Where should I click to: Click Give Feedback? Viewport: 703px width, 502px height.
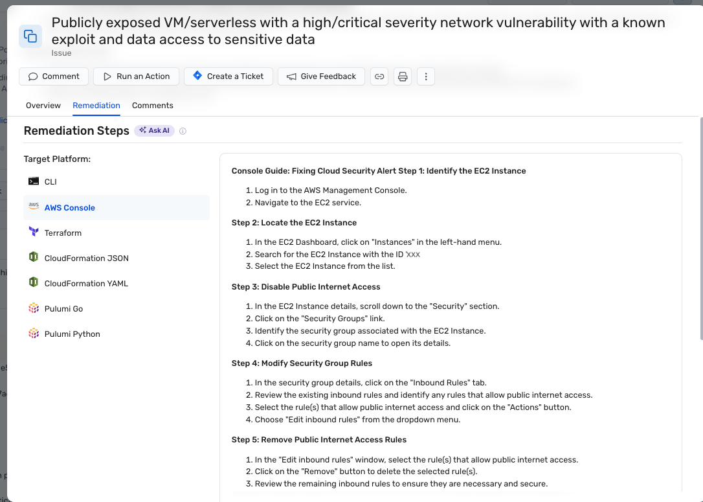(x=321, y=76)
